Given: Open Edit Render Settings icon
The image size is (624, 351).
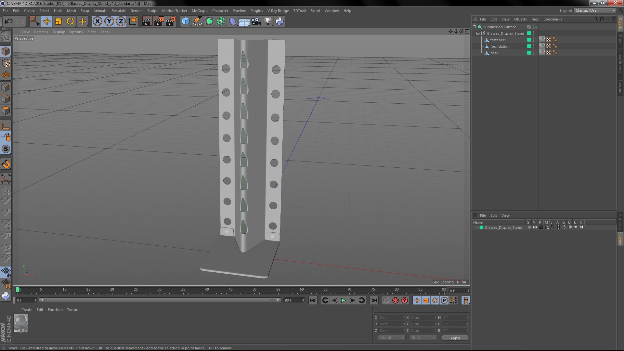Looking at the screenshot, I should 171,21.
